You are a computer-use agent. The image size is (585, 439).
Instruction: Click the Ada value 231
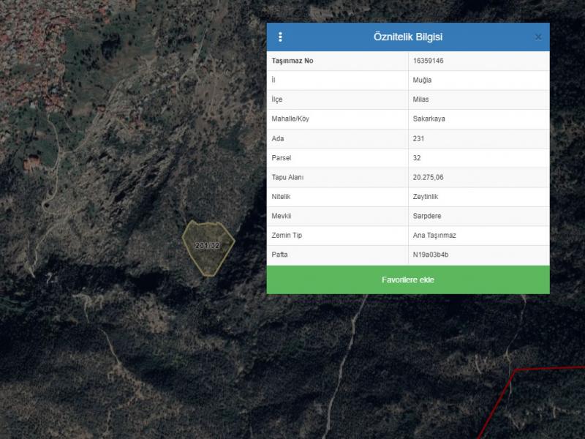418,138
